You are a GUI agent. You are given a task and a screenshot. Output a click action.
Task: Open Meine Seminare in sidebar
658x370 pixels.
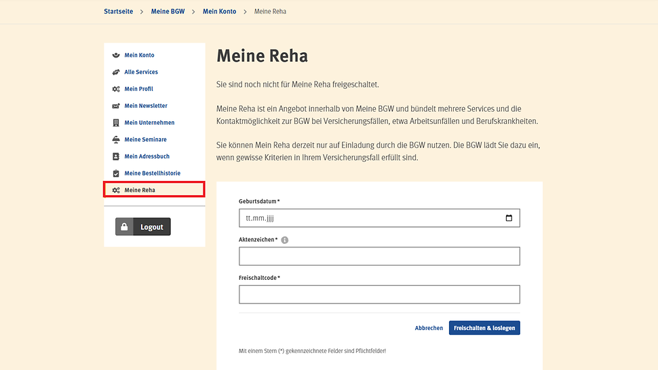coord(145,140)
